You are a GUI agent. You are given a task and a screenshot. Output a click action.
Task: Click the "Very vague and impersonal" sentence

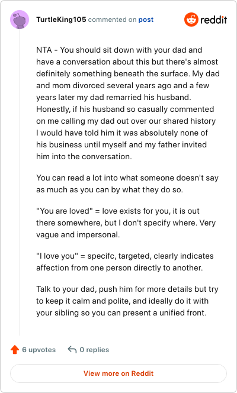tap(126, 229)
